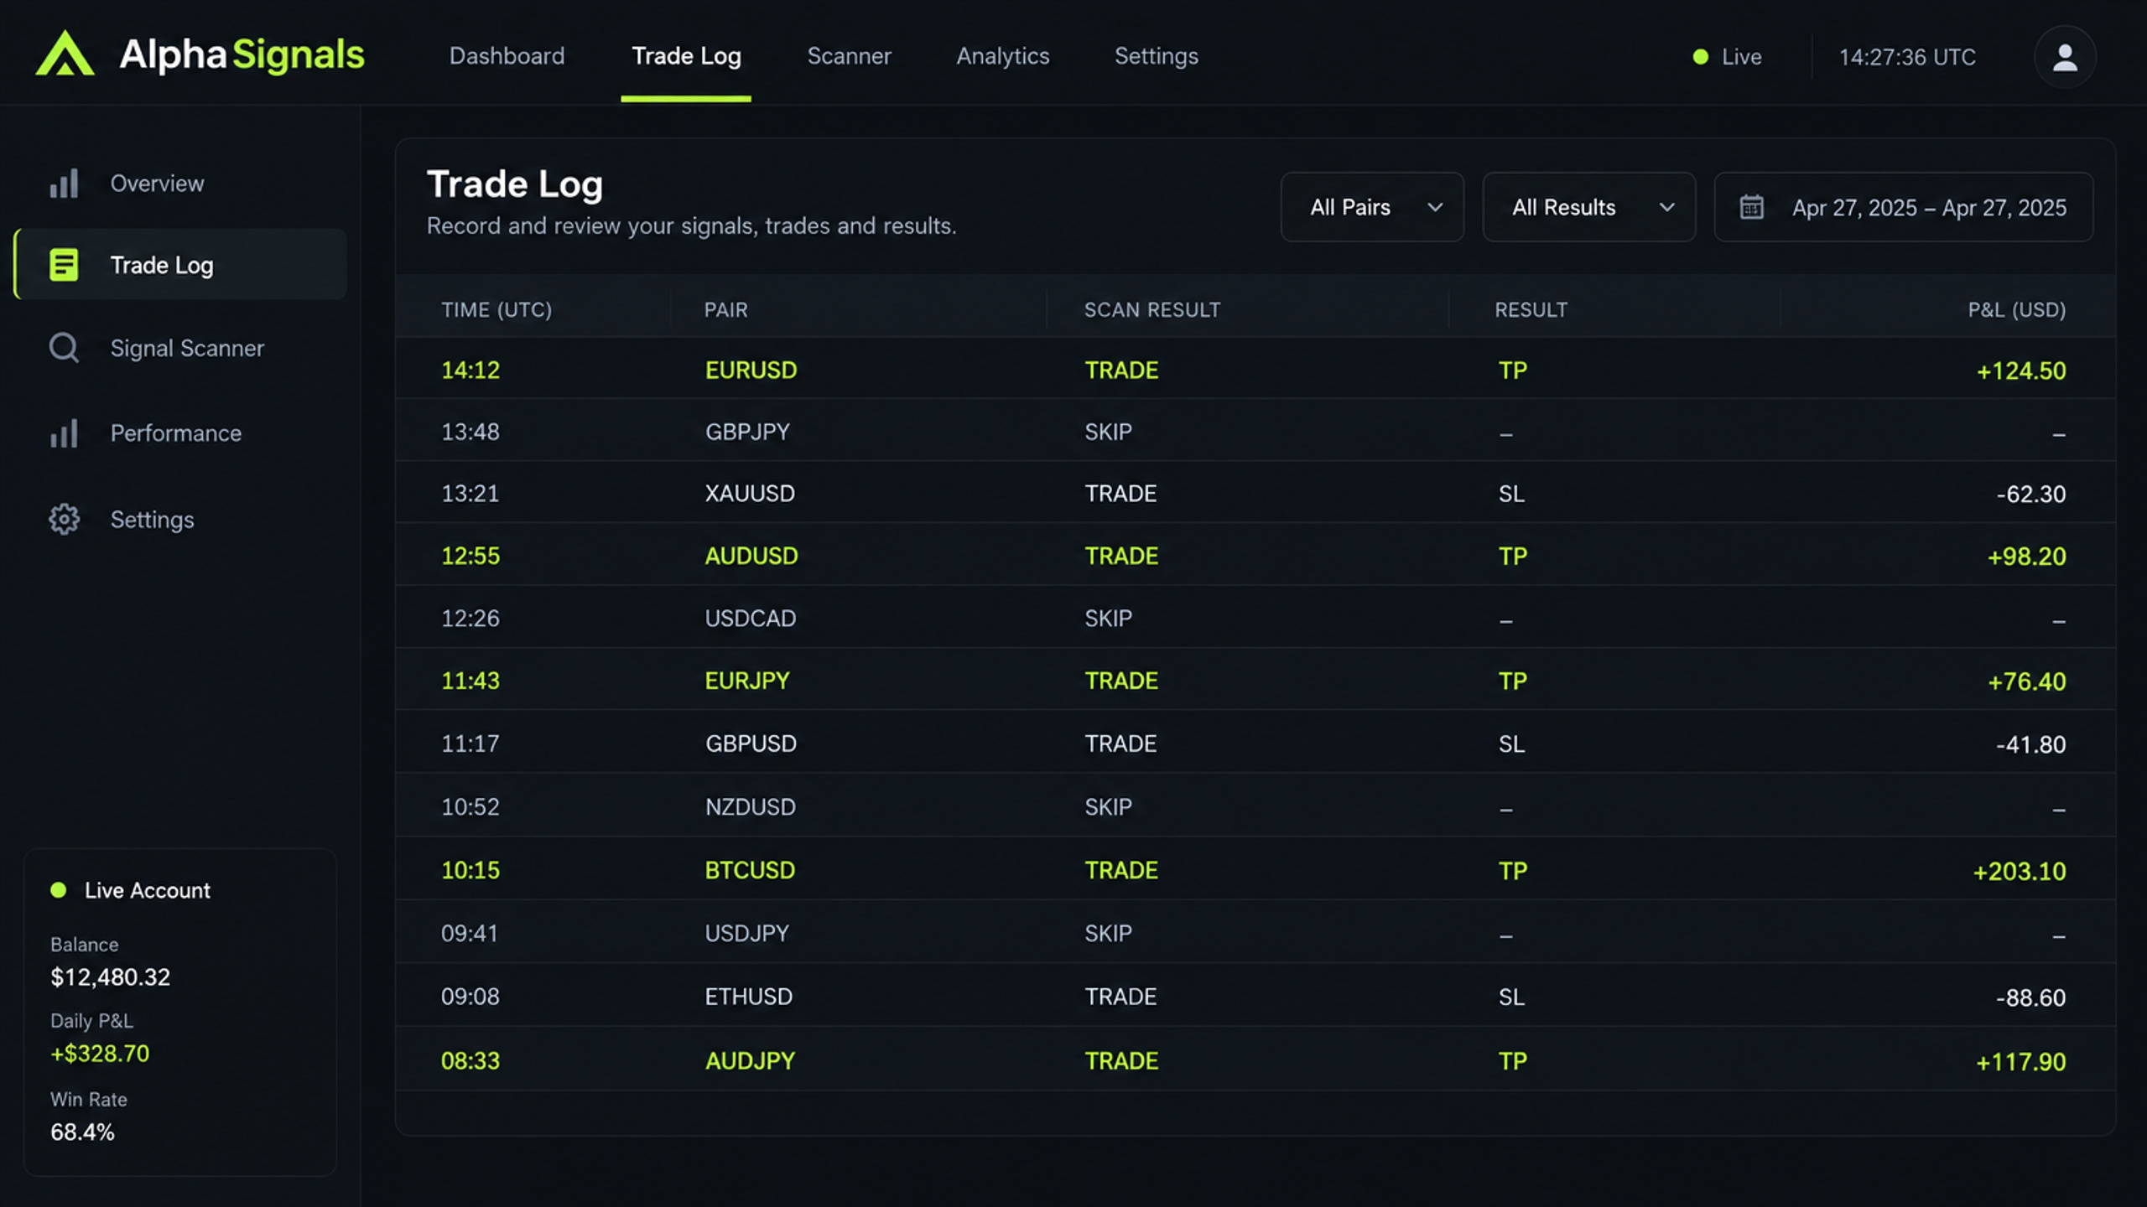The height and width of the screenshot is (1207, 2147).
Task: Click the Signal Scanner magnifier icon
Action: click(64, 348)
